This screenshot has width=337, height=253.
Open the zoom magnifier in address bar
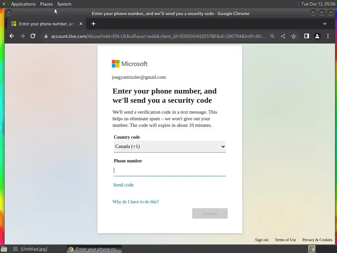point(272,36)
